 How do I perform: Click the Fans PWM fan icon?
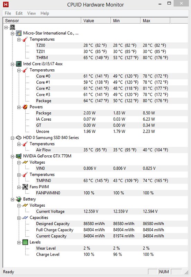click(x=25, y=187)
